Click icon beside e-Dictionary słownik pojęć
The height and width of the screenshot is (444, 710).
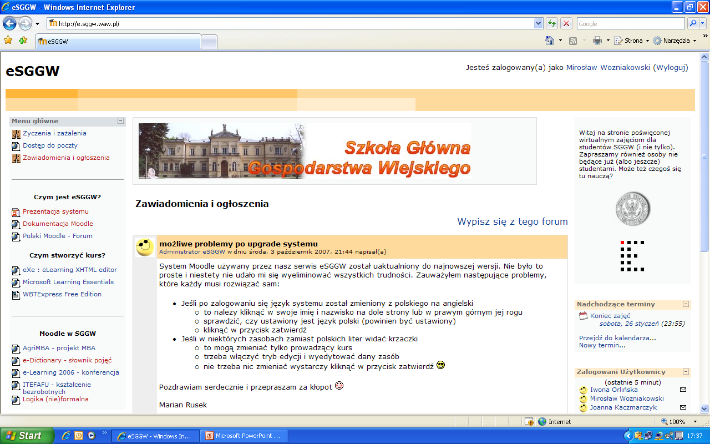[16, 361]
